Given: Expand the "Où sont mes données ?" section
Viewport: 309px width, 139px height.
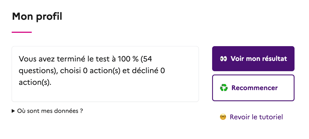Looking at the screenshot, I should [47, 111].
